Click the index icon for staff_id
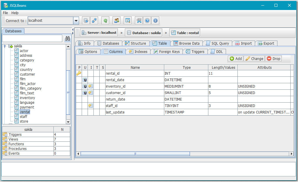This screenshot has width=298, height=182. (x=91, y=106)
